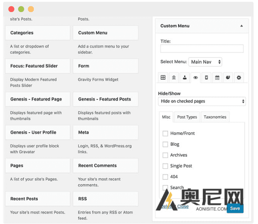Expand the Categories widget
This screenshot has width=258, height=224.
tap(38, 33)
